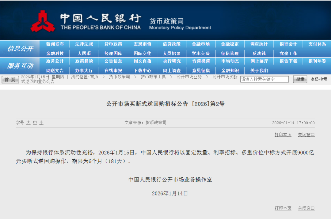
Task: Open 金融科技 navigation link
Action: [55, 54]
